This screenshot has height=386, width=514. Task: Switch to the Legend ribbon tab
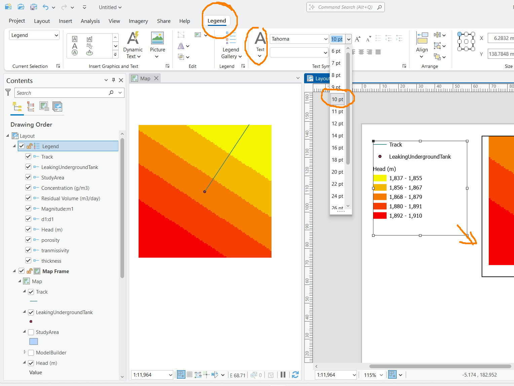click(x=217, y=20)
